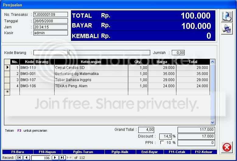Click PgDn-Turun button
This screenshot has width=237, height=161.
[83, 152]
